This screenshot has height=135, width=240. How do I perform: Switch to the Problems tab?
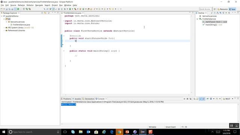click(66, 99)
